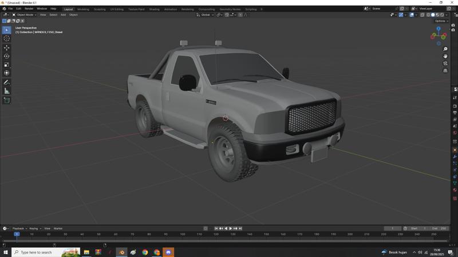Select the Scale tool
458x257 pixels.
click(x=7, y=65)
